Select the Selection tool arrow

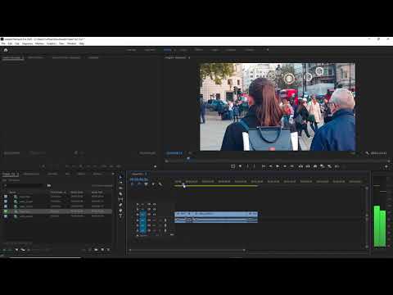point(120,177)
